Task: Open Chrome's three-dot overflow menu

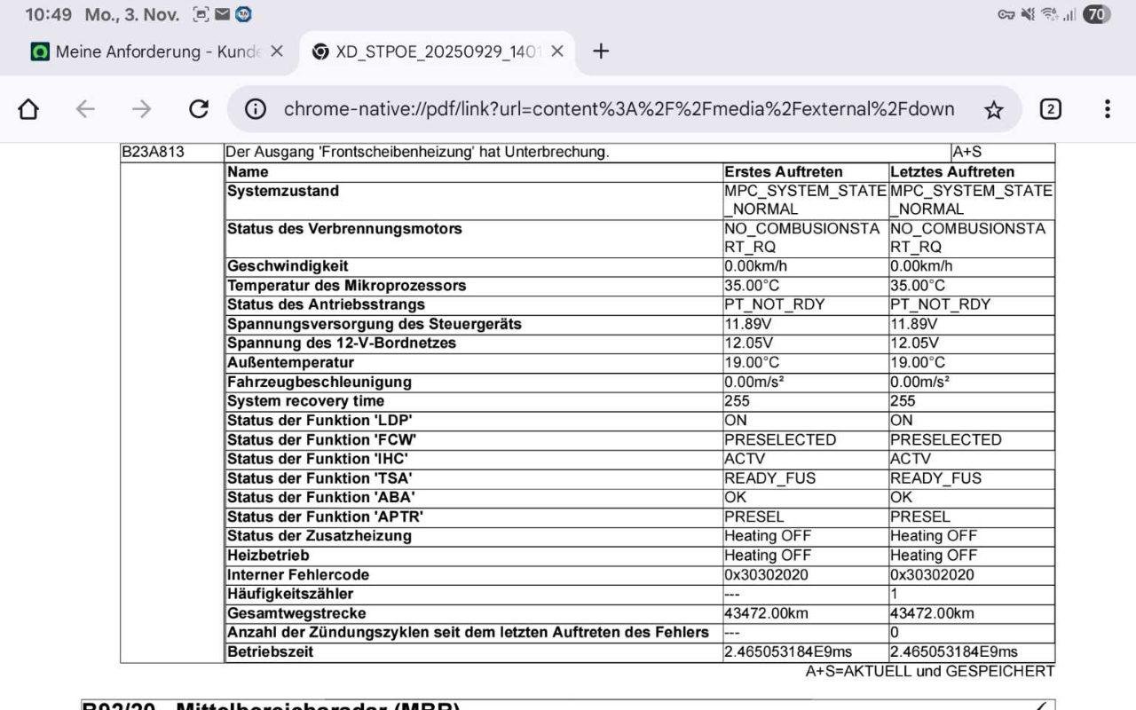Action: coord(1107,109)
